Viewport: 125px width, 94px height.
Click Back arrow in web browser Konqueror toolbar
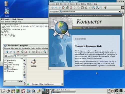coord(56,8)
